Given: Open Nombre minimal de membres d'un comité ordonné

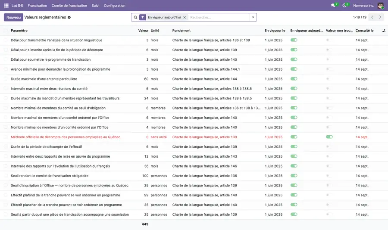Looking at the screenshot, I should coord(59,127).
